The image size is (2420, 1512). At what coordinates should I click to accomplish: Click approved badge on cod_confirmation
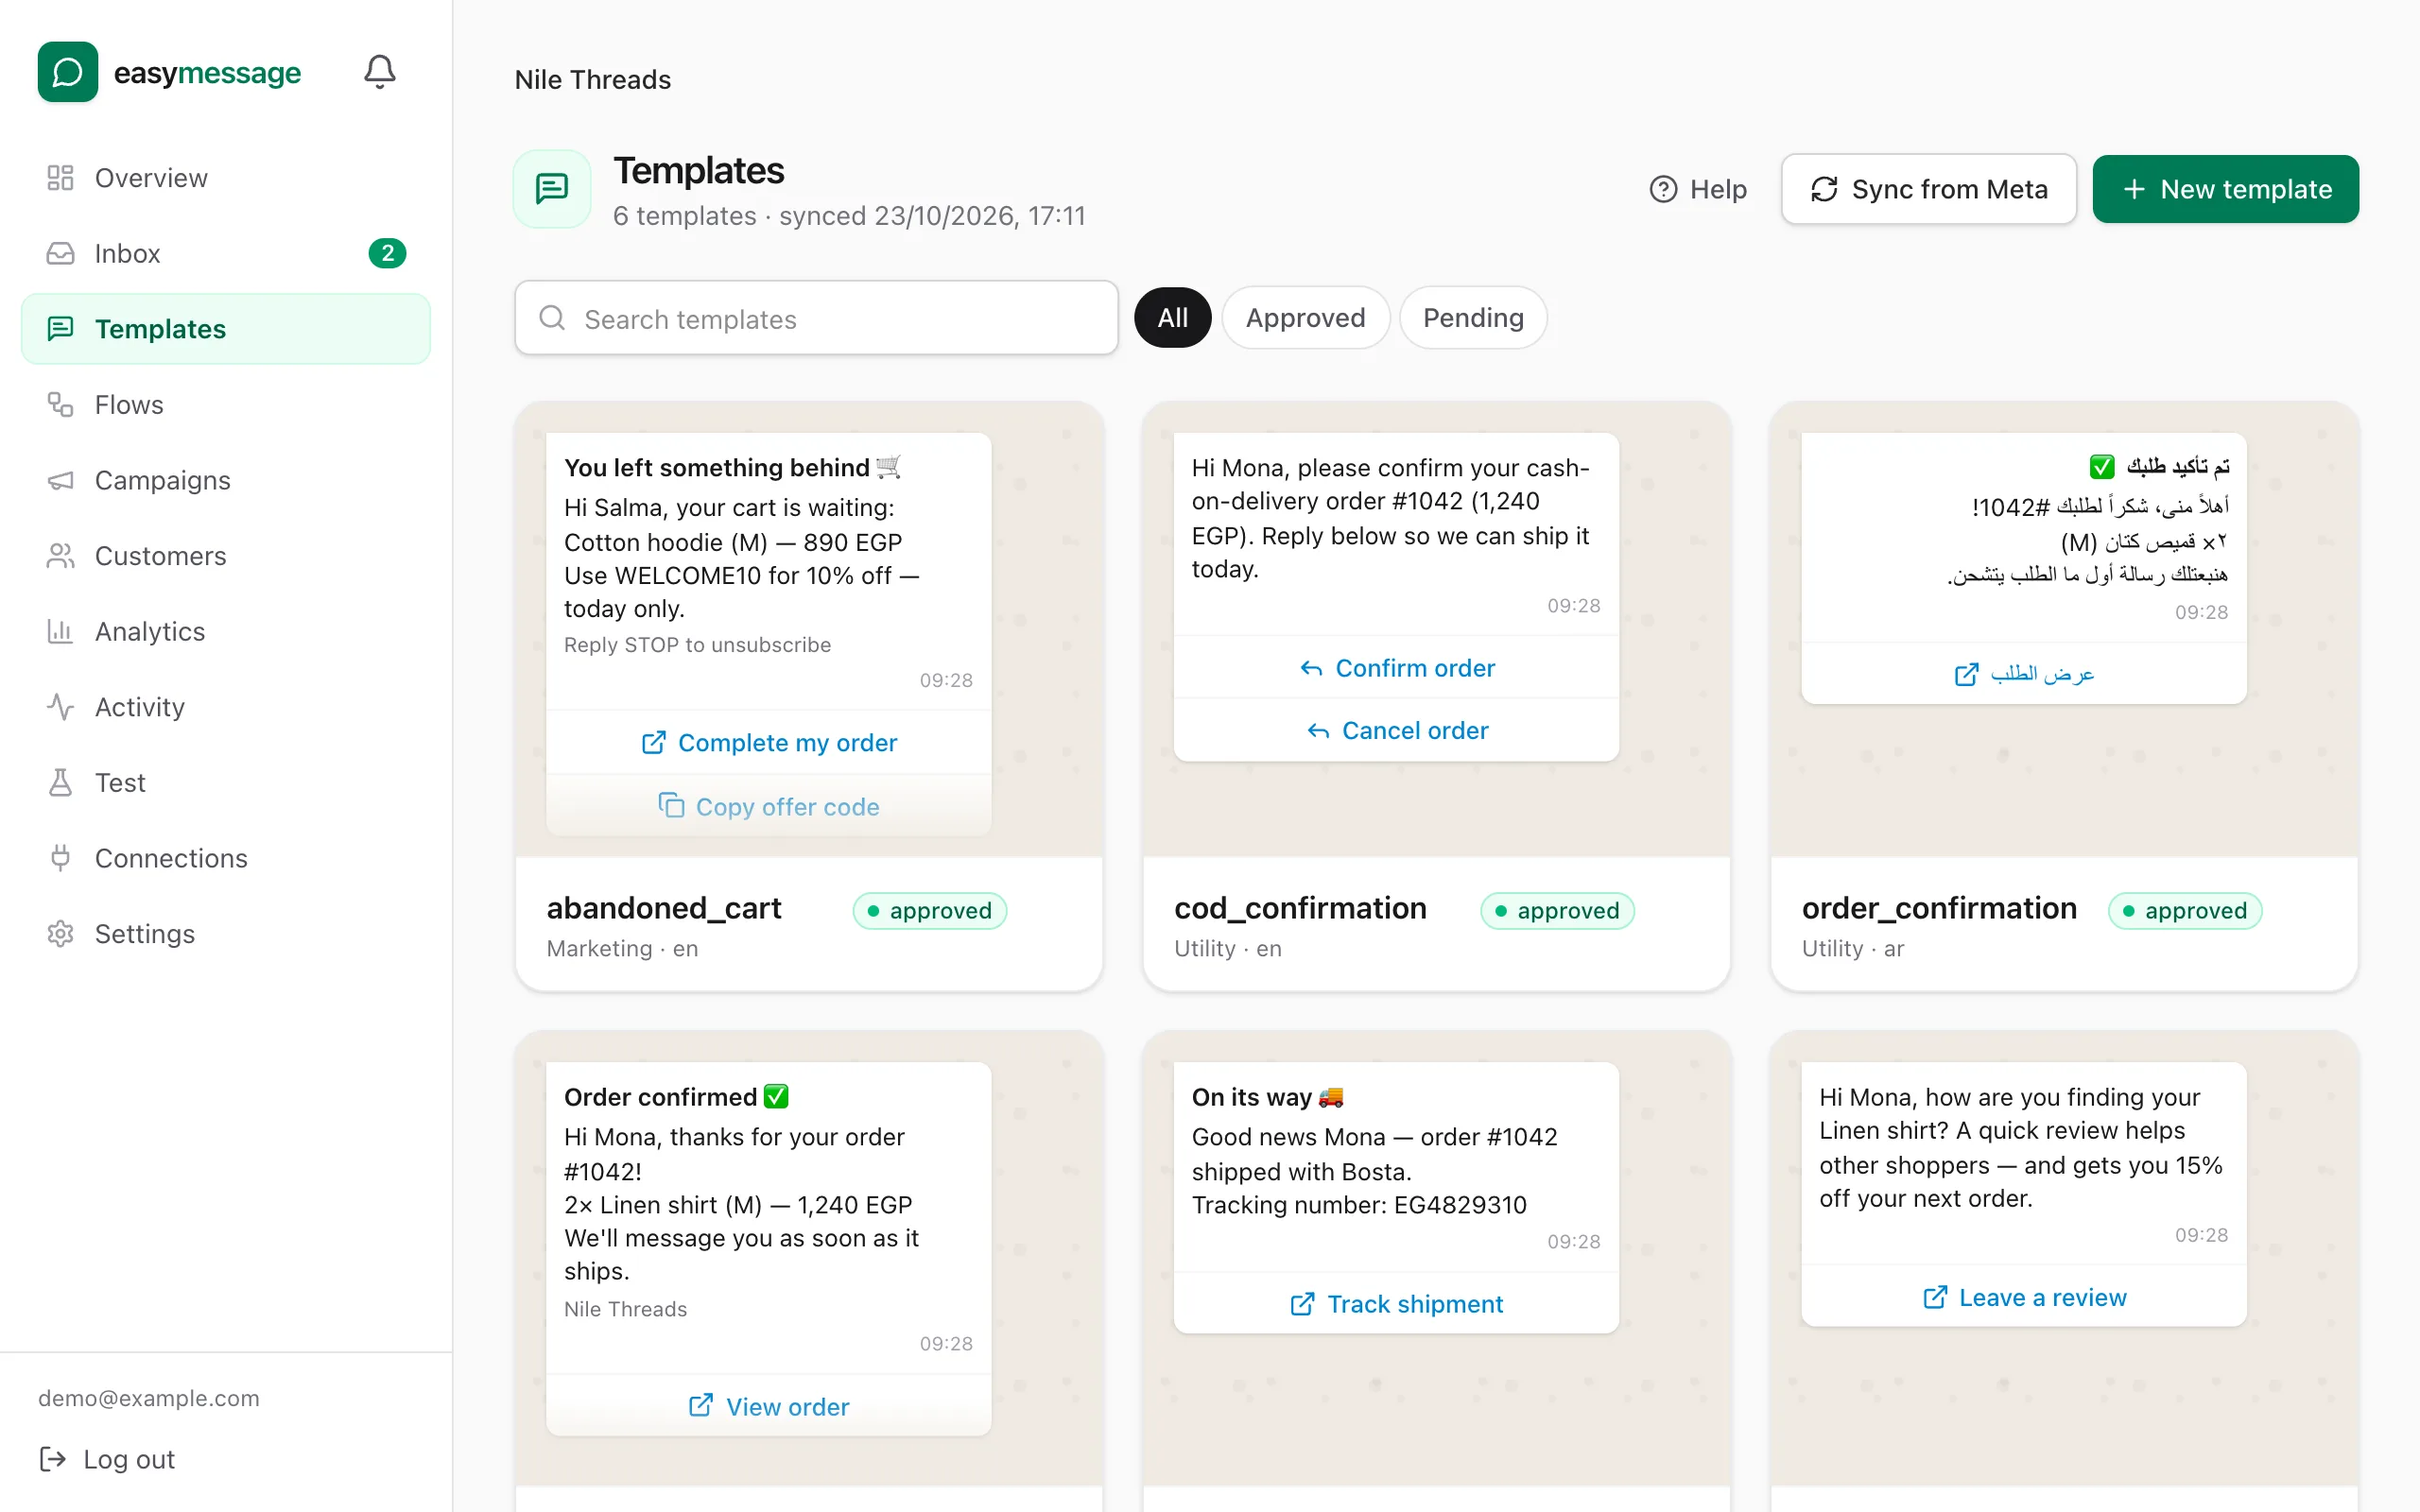tap(1557, 910)
